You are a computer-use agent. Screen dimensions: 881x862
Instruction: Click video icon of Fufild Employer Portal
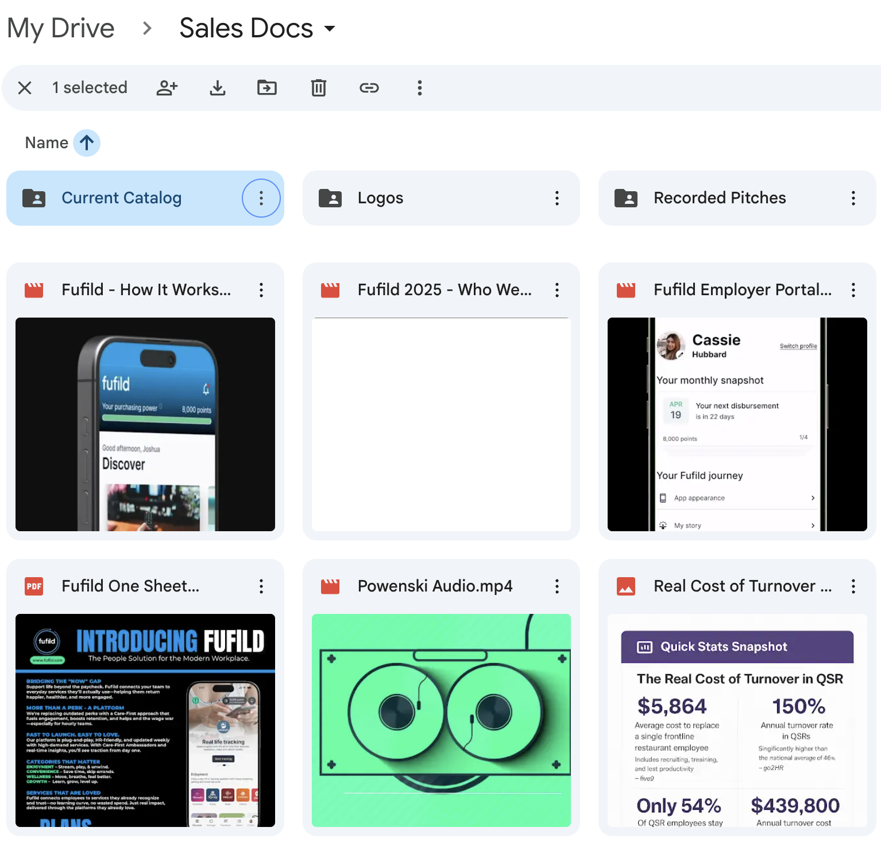[x=626, y=290]
